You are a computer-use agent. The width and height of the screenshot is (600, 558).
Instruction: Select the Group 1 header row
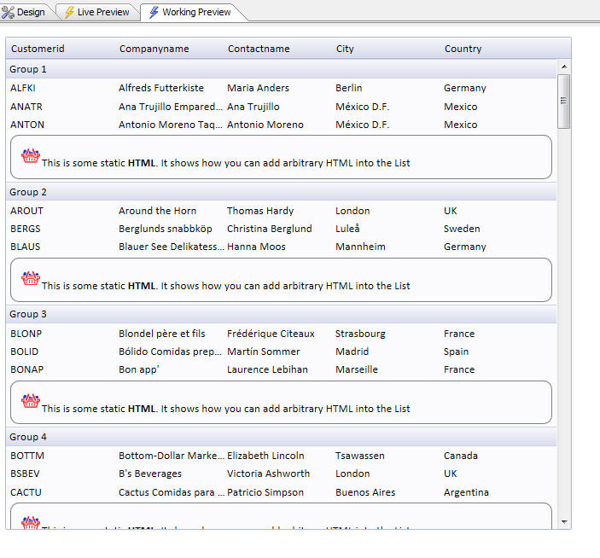click(x=282, y=69)
